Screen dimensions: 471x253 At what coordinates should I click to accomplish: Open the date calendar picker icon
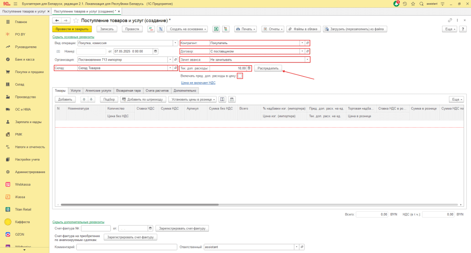coord(155,51)
